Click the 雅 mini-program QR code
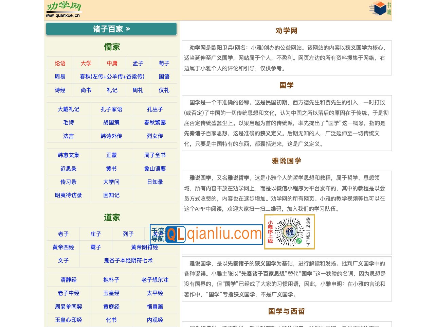This screenshot has height=327, width=436. [289, 232]
